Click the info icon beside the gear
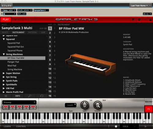This screenshot has width=153, height=129. point(145,20)
